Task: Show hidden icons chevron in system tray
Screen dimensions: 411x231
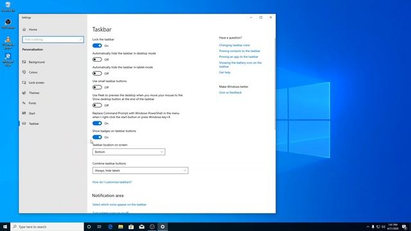Action: pyautogui.click(x=368, y=227)
